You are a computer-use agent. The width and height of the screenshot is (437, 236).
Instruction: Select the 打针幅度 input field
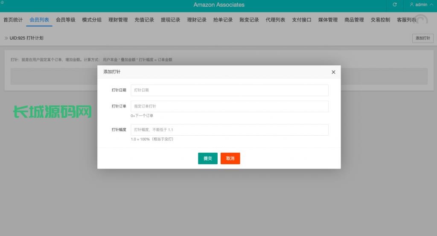coord(230,130)
